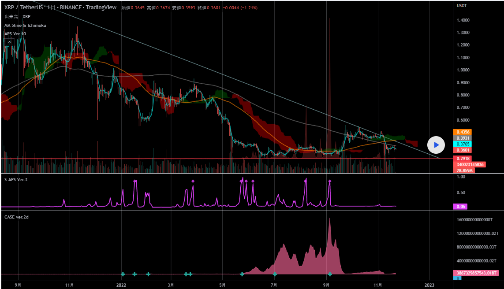This screenshot has height=289, width=504.
Task: Select the CASE ver.2d pane label
Action: tap(17, 217)
